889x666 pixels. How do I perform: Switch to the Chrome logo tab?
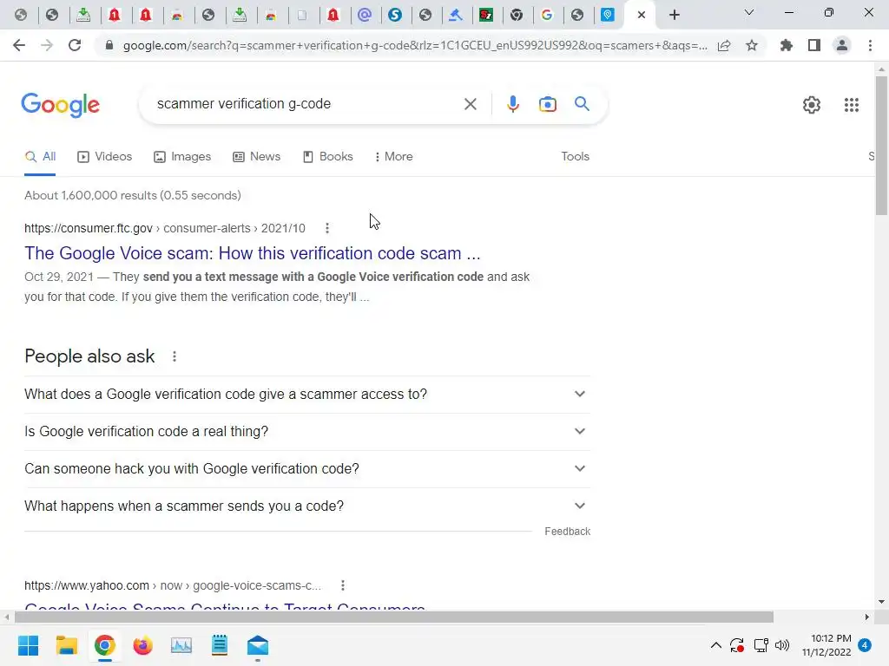click(x=517, y=15)
